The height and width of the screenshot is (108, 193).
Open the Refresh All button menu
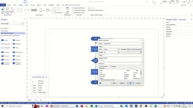(12, 10)
